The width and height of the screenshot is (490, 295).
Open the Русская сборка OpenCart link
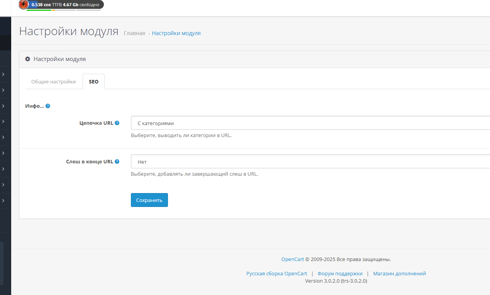tap(277, 273)
